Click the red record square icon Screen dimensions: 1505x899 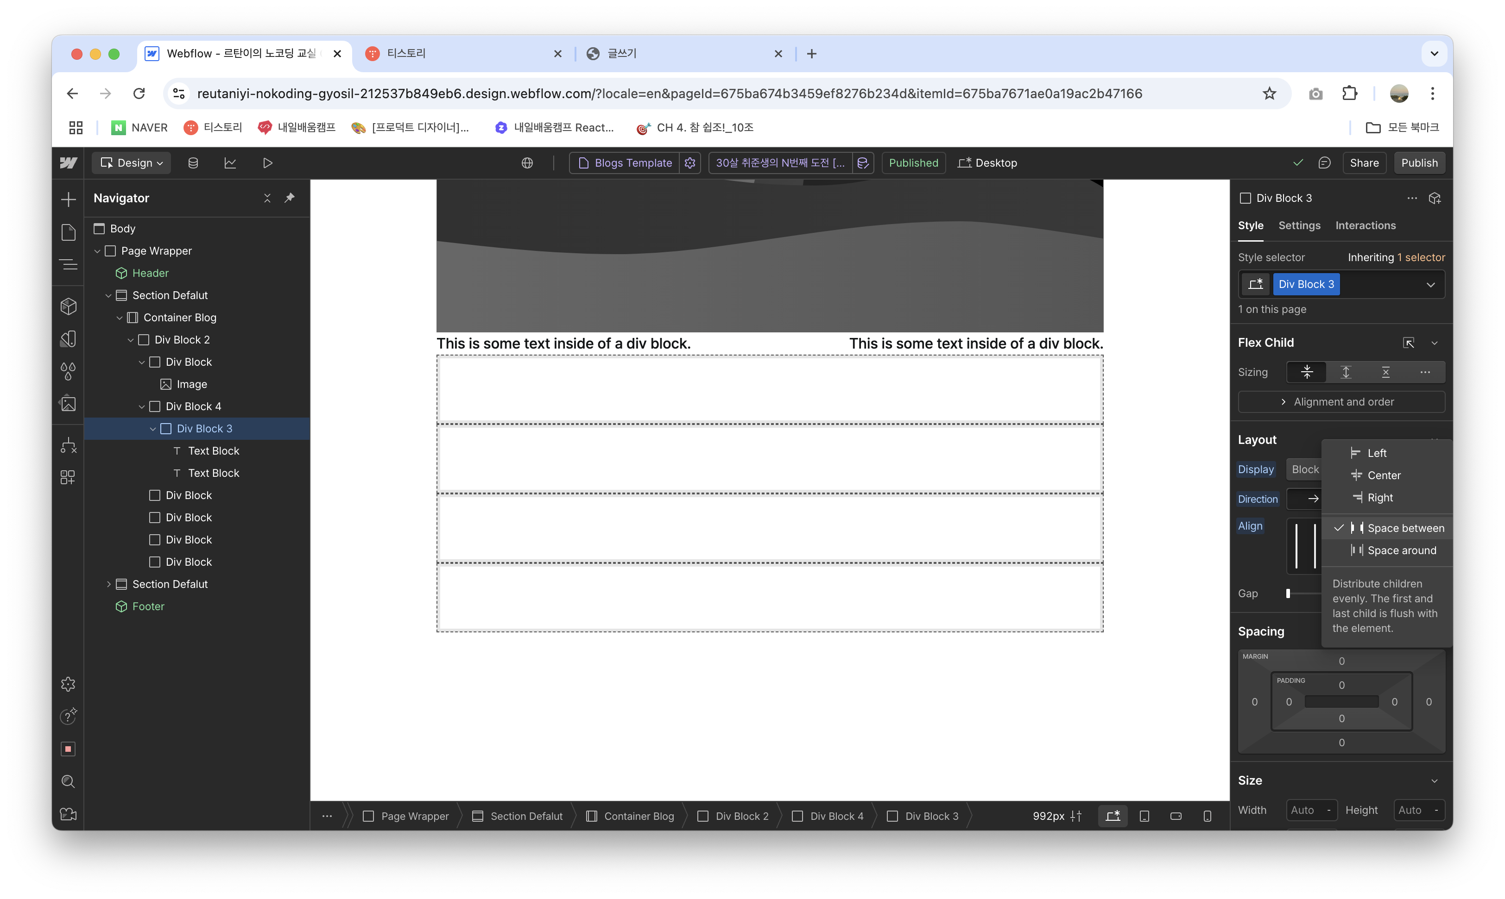pyautogui.click(x=69, y=749)
